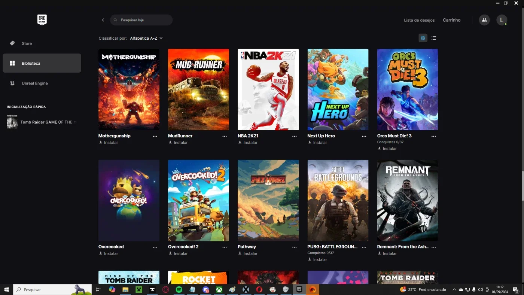This screenshot has height=295, width=524.
Task: Select the Remnant: From the Ashes cover art
Action: click(x=408, y=200)
